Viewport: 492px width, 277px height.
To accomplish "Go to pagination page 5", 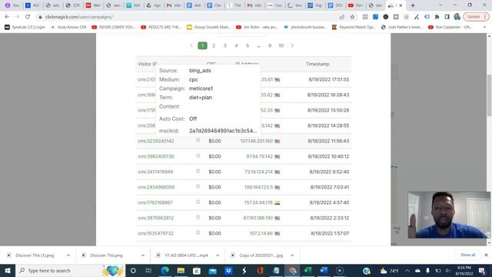I will 248,45.
